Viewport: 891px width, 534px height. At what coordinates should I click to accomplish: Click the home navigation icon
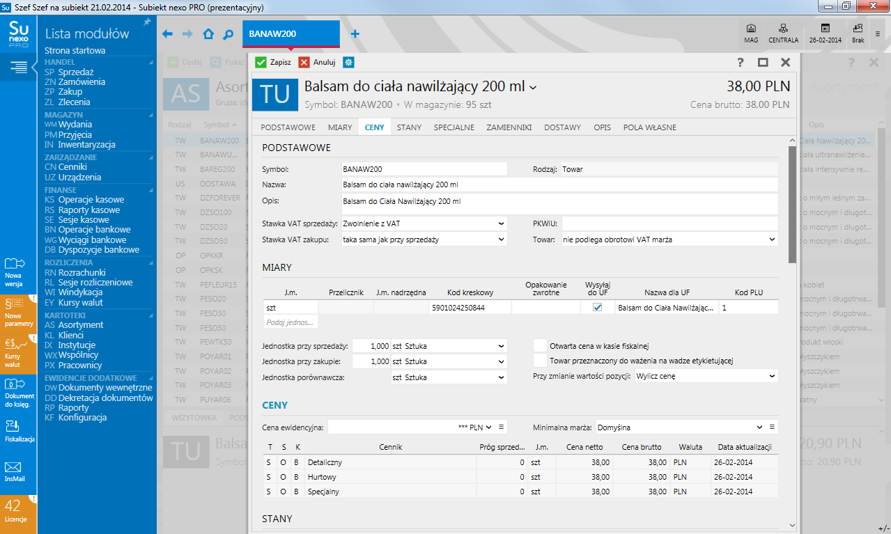pyautogui.click(x=208, y=33)
